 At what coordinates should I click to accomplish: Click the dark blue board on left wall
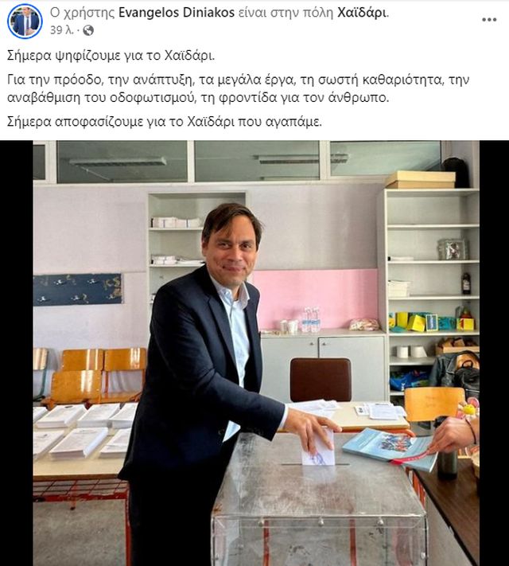(78, 290)
